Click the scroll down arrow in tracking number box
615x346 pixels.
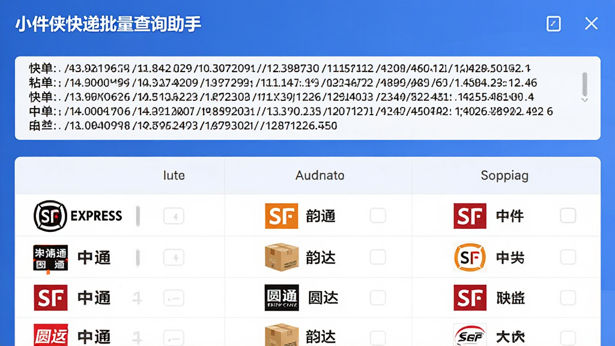pos(584,100)
